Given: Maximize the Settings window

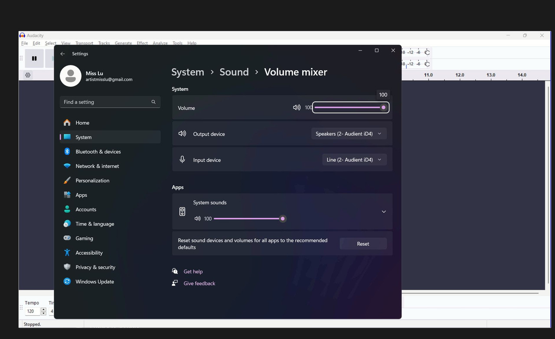Looking at the screenshot, I should (376, 51).
